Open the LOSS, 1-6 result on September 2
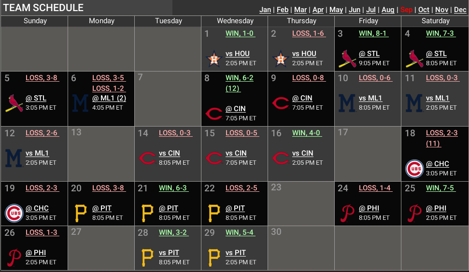Viewport: 469px width, 272px height. [308, 34]
